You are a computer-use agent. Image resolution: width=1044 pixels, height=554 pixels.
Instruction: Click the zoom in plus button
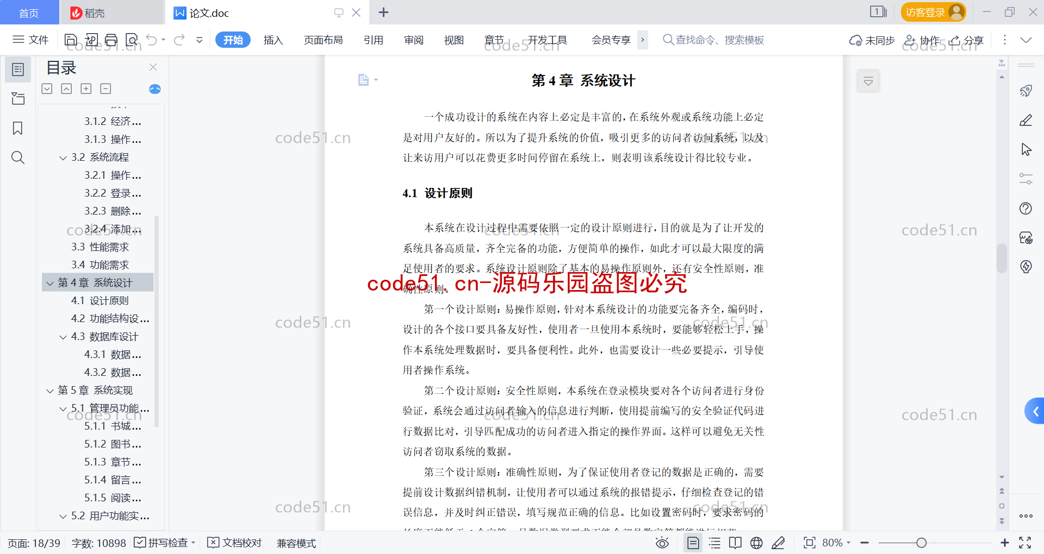[x=1005, y=543]
